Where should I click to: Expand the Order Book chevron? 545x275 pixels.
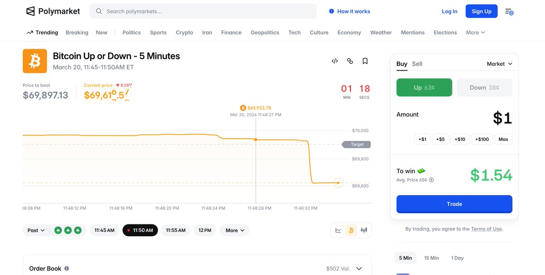pyautogui.click(x=359, y=269)
